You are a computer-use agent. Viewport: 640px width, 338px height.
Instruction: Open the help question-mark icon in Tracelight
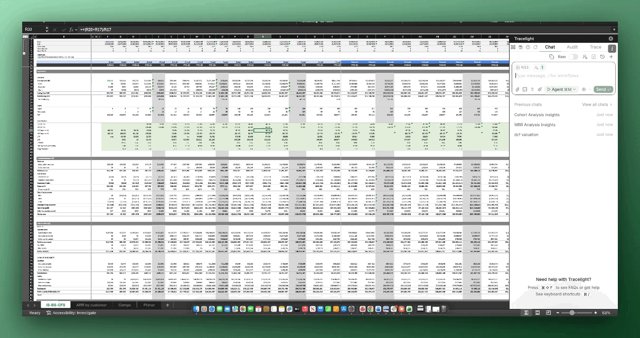point(528,47)
